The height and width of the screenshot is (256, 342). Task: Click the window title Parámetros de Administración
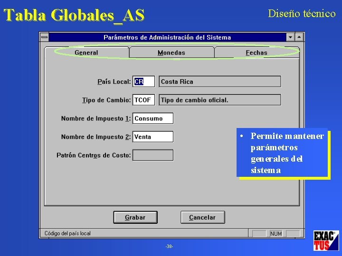coord(167,37)
